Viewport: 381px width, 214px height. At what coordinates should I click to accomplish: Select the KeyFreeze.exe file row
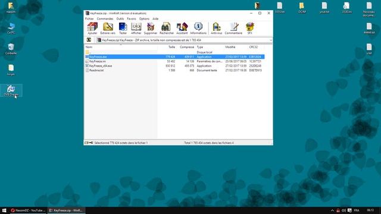click(174, 57)
